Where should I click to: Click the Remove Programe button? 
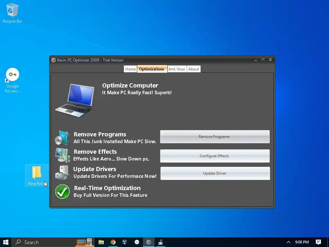coord(215,137)
